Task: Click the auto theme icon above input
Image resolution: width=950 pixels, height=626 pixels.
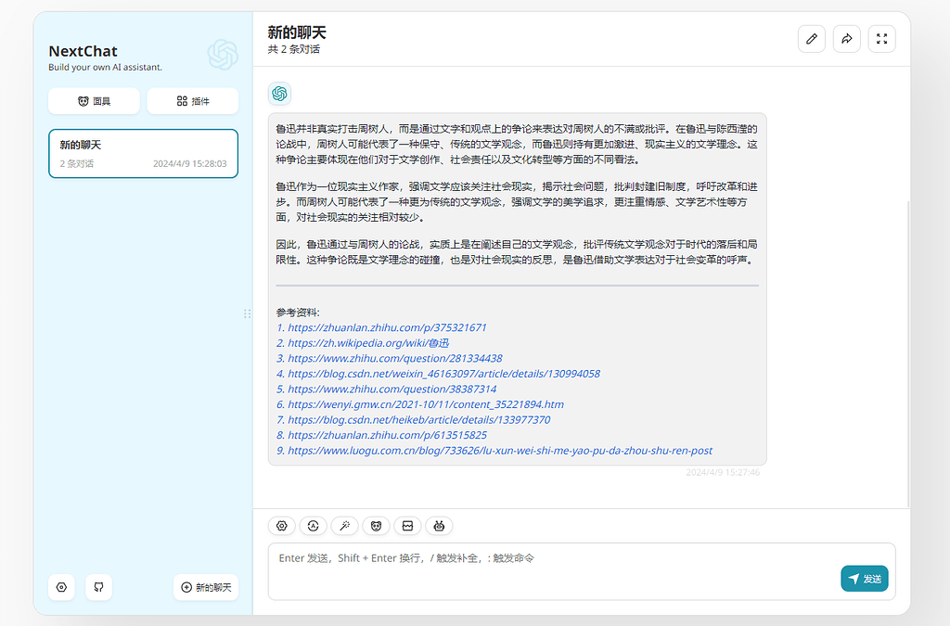Action: click(314, 526)
